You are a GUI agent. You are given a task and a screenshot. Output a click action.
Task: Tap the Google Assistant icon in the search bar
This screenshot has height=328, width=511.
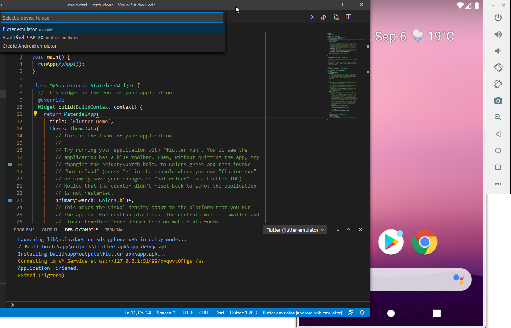tap(458, 279)
